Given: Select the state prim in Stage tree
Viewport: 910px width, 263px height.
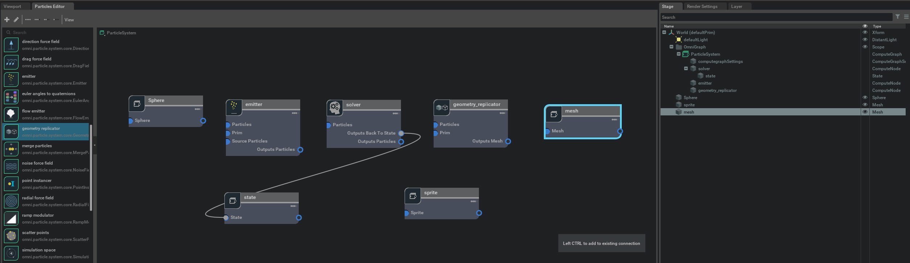Looking at the screenshot, I should [710, 76].
